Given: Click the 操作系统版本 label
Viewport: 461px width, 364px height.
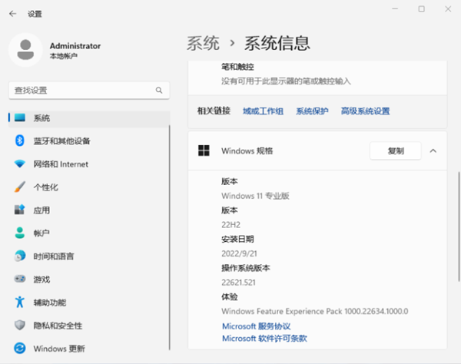Looking at the screenshot, I should (246, 268).
